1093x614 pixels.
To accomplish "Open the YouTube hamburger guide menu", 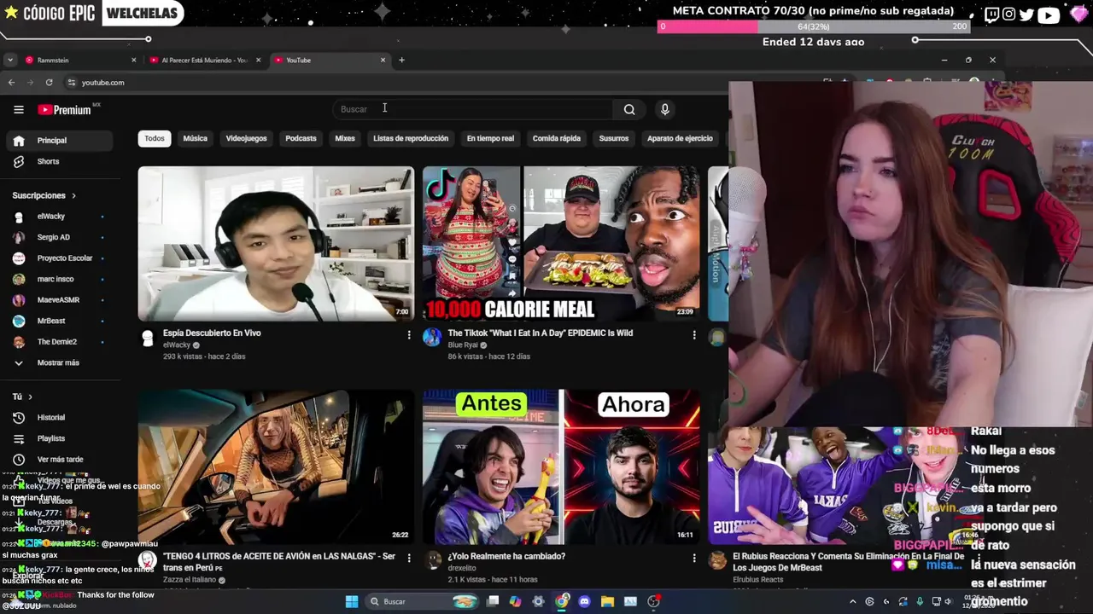I will tap(19, 109).
